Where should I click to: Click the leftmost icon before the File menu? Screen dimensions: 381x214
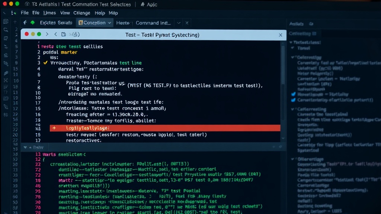coord(4,13)
